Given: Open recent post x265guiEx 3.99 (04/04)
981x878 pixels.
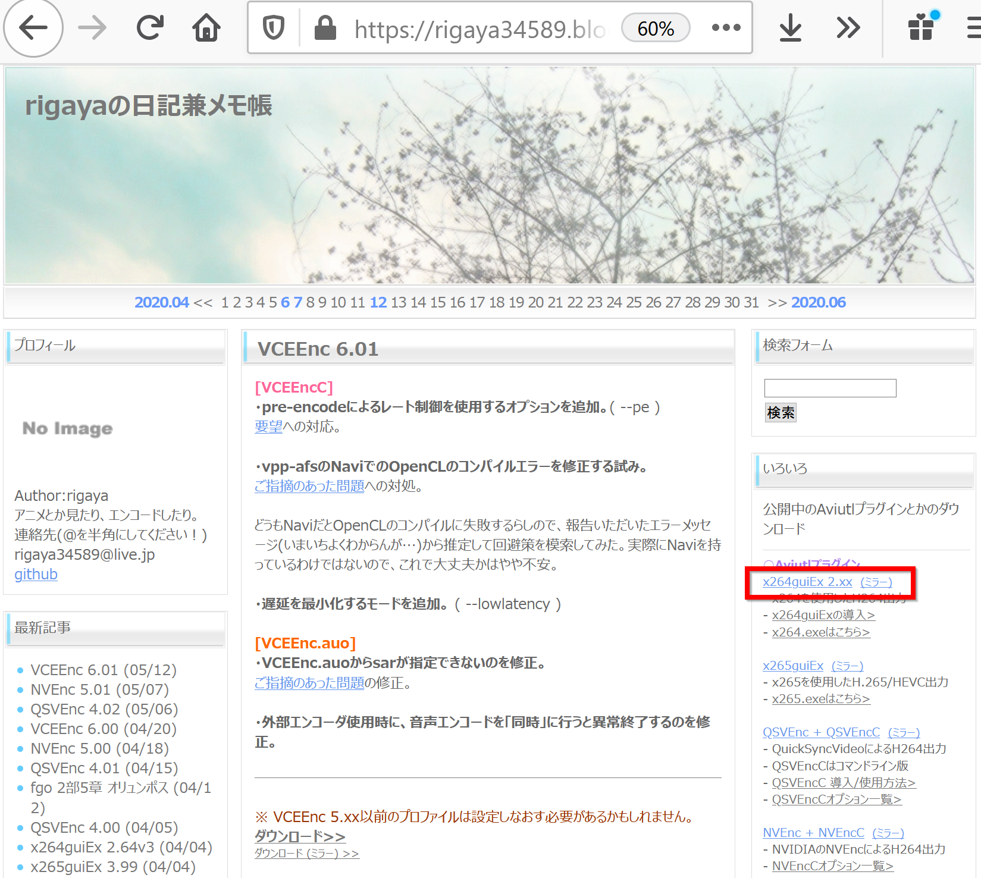Looking at the screenshot, I should 113,867.
